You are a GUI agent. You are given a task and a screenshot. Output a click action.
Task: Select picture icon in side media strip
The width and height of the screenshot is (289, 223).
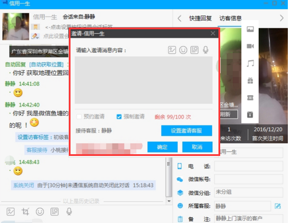(250, 29)
